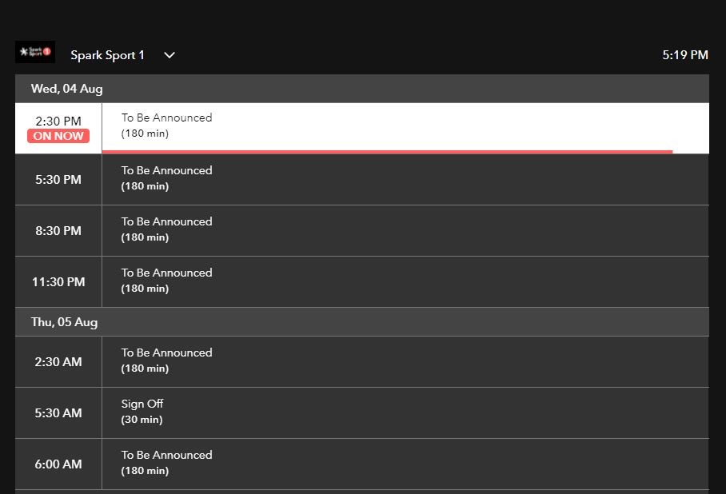
Task: Click the 2:30 PM time label
Action: (58, 122)
